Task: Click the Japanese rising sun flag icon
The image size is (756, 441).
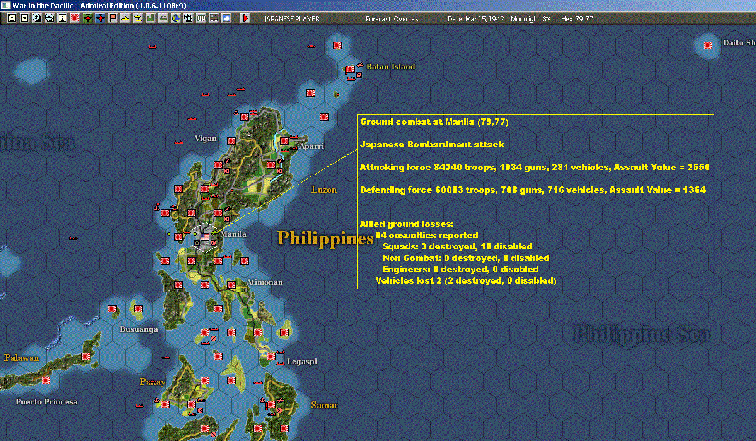Action: 75,18
